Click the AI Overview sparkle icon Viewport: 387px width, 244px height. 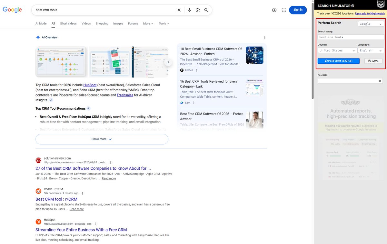[x=38, y=37]
